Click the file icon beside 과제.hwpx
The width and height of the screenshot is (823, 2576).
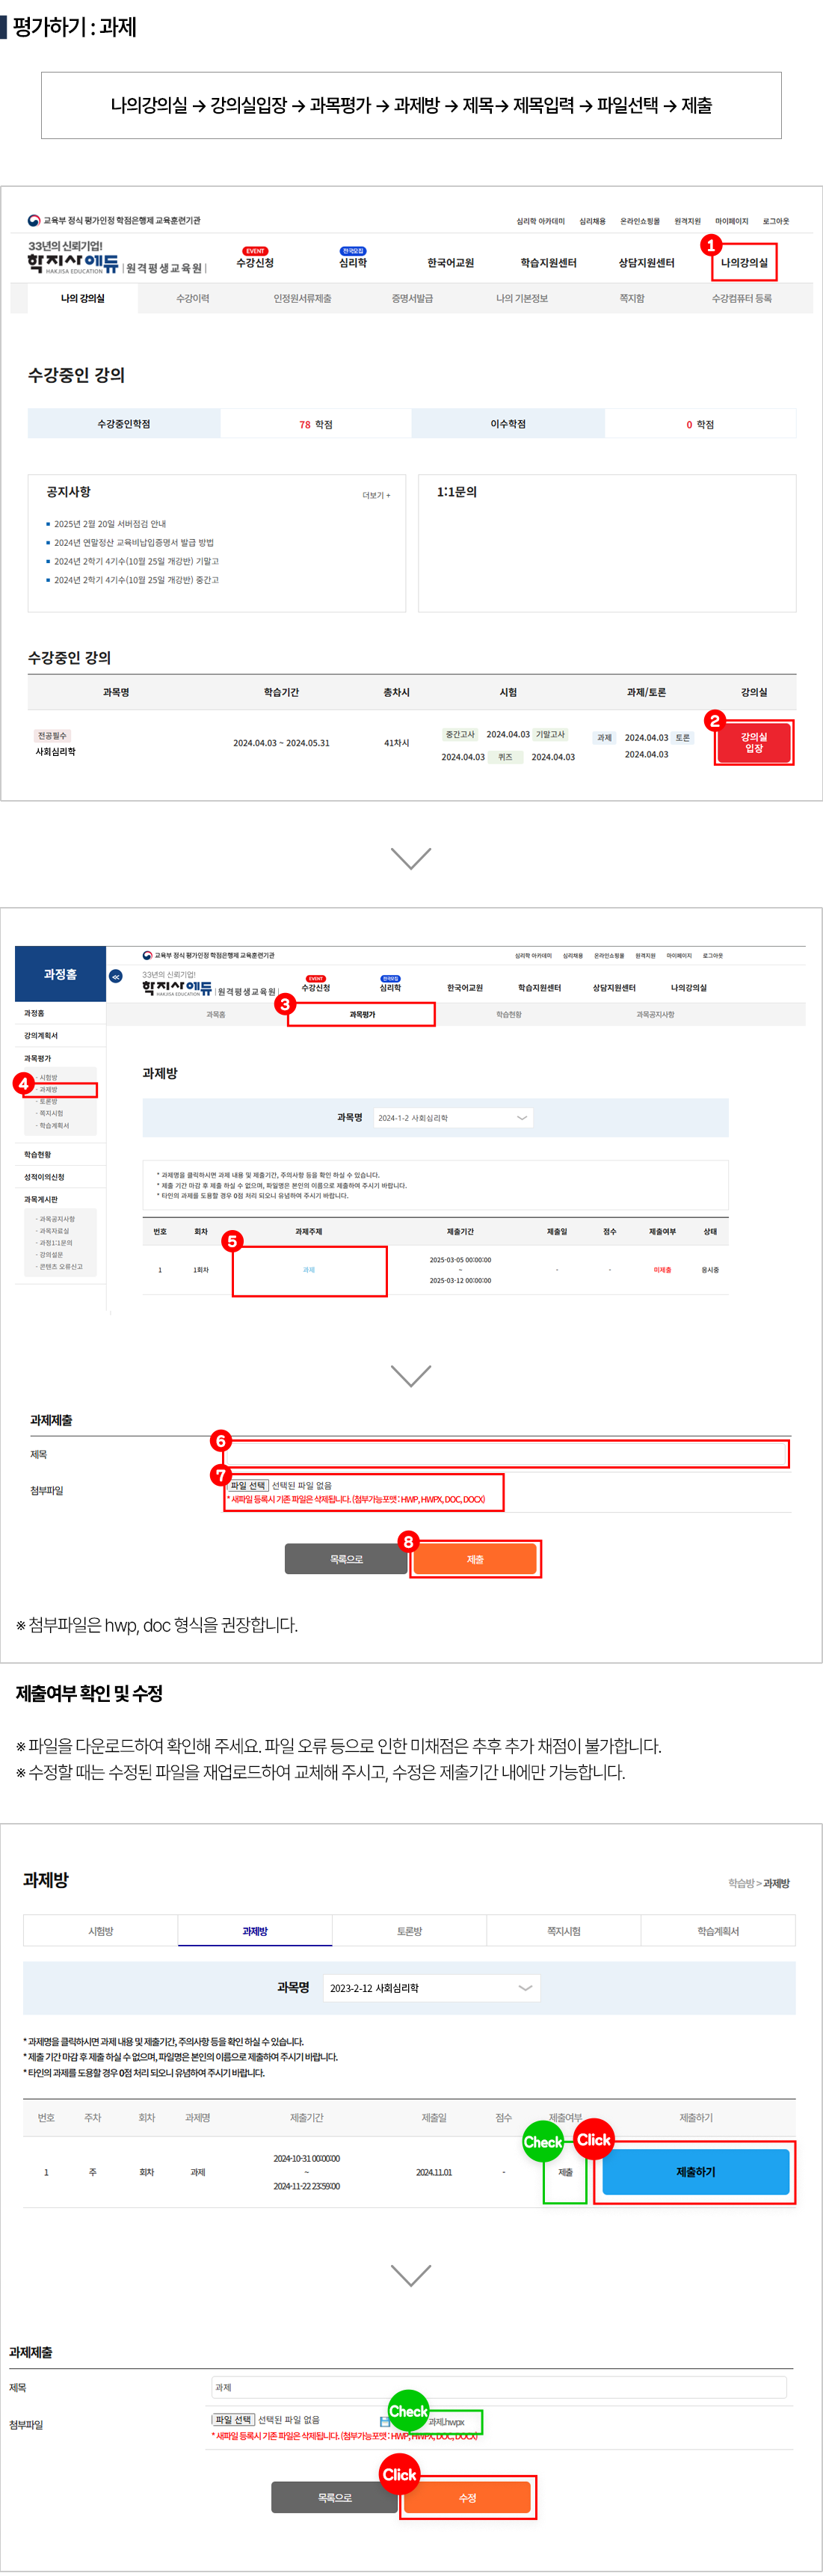coord(384,2421)
